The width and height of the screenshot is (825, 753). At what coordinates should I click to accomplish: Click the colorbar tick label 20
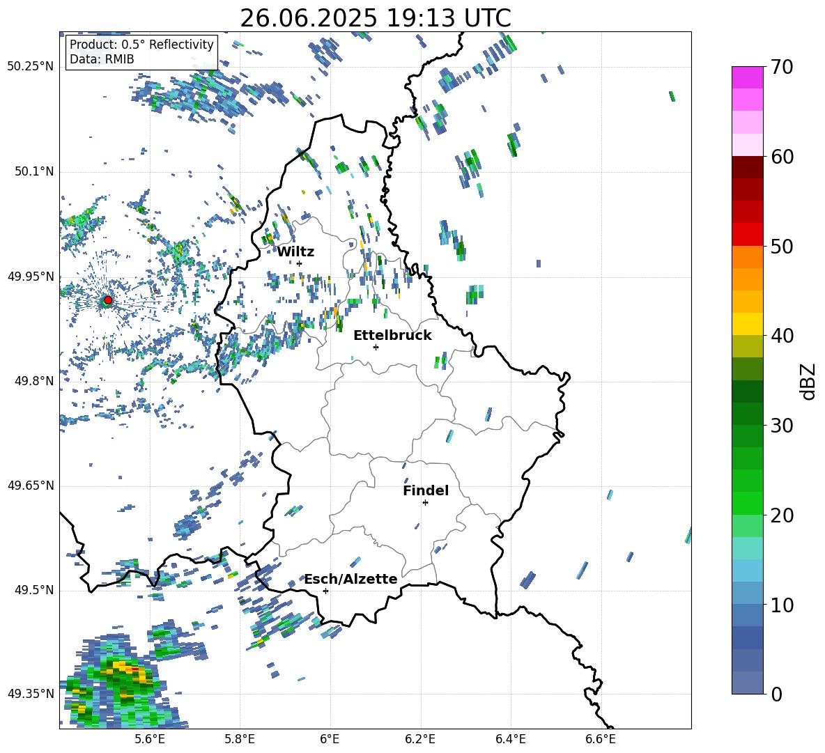click(x=782, y=515)
